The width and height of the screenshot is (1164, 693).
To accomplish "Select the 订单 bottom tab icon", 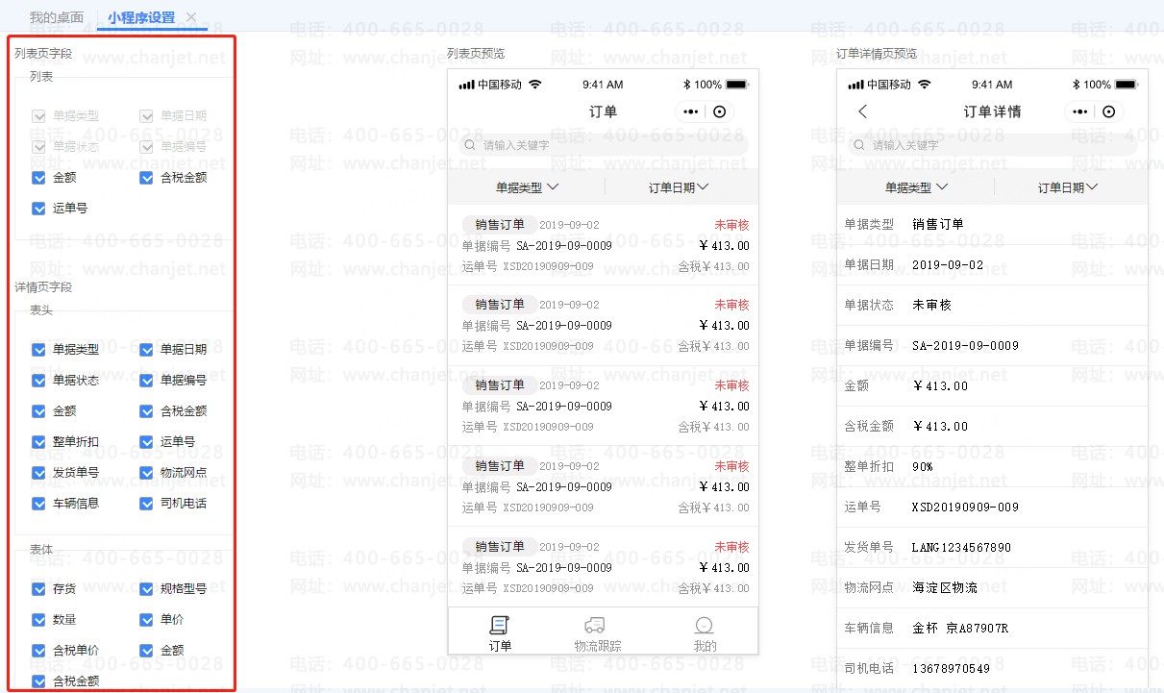I will pyautogui.click(x=500, y=626).
